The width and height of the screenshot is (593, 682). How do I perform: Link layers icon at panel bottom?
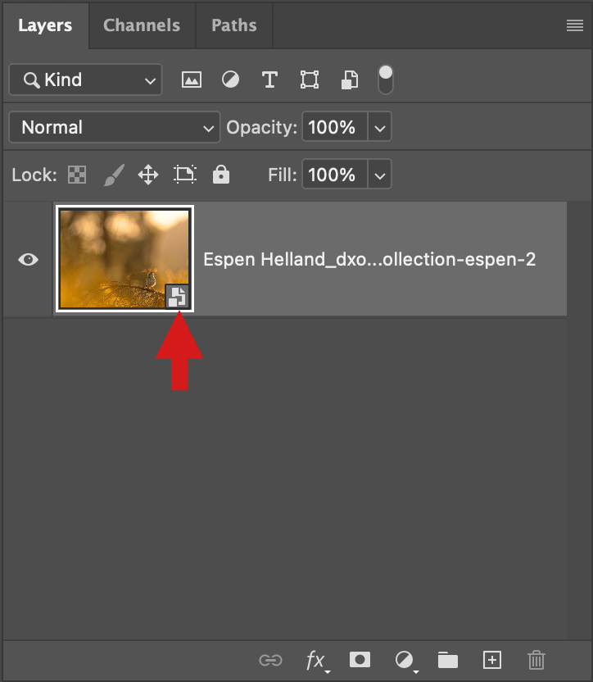270,660
